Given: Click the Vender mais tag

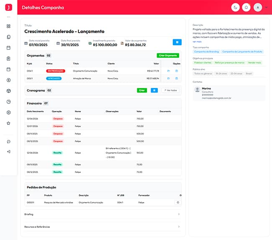Looking at the screenshot, I should coord(254,62).
